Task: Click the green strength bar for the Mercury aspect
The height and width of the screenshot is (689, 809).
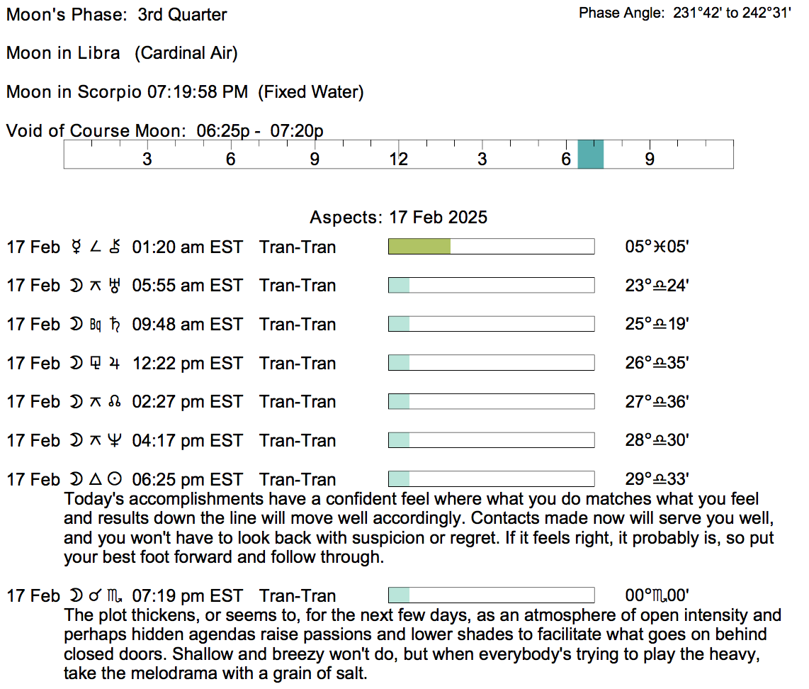Action: [419, 247]
